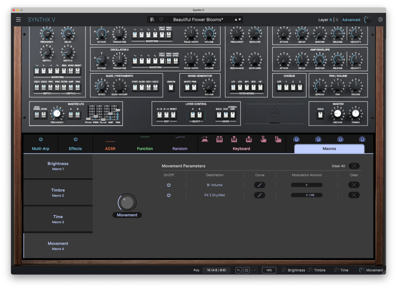397x289 pixels.
Task: Open the undo history list
Action: (246, 270)
